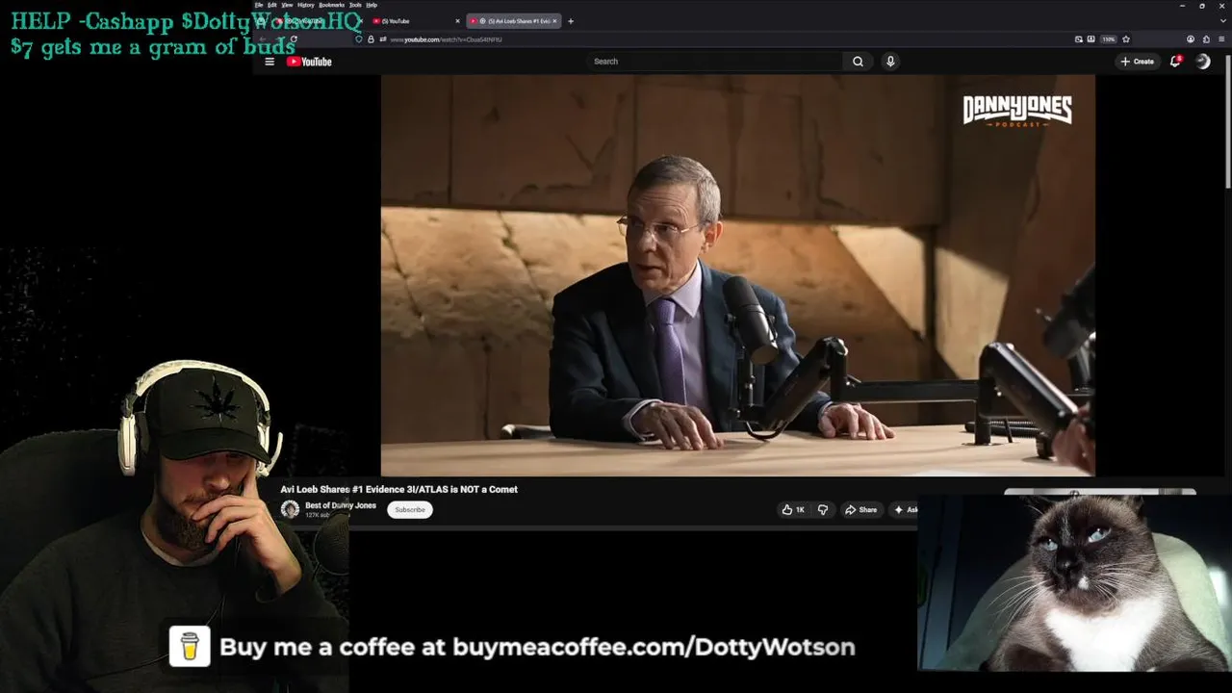Viewport: 1232px width, 693px height.
Task: Click the video title 'Avi Loeb Shares #1 Evidence'
Action: (x=398, y=489)
